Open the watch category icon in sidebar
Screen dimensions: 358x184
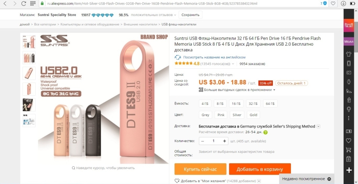pyautogui.click(x=349, y=81)
